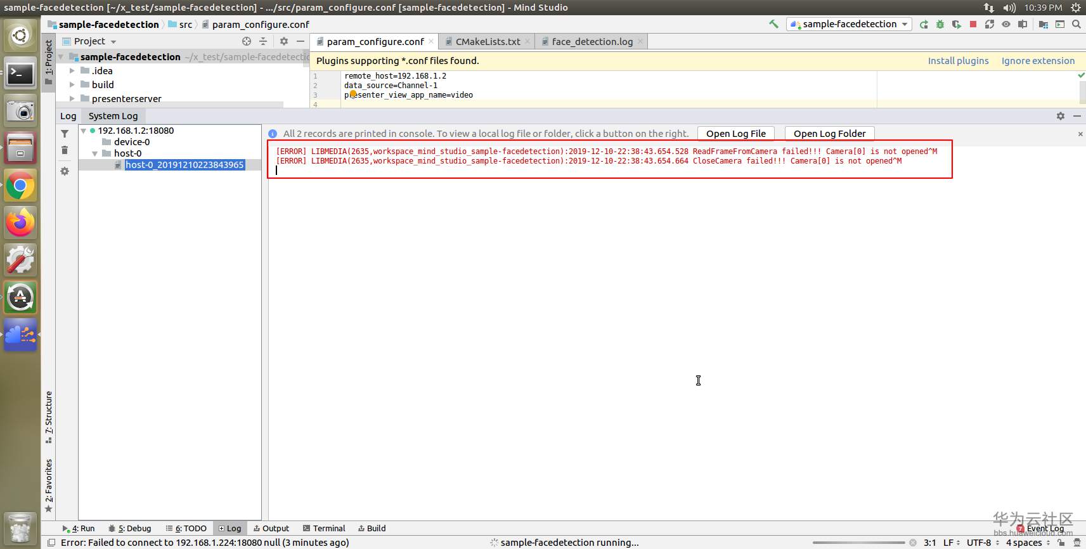
Task: Select the host-0_20191210223843965 log file
Action: coord(184,165)
